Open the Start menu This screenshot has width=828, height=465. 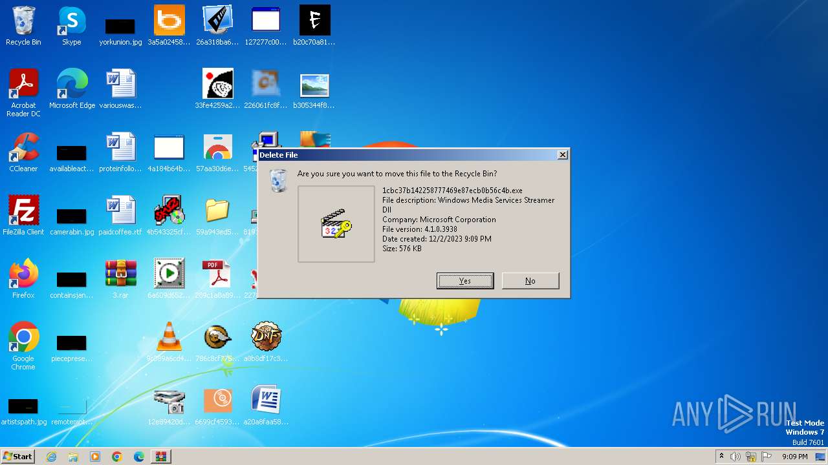pos(17,456)
